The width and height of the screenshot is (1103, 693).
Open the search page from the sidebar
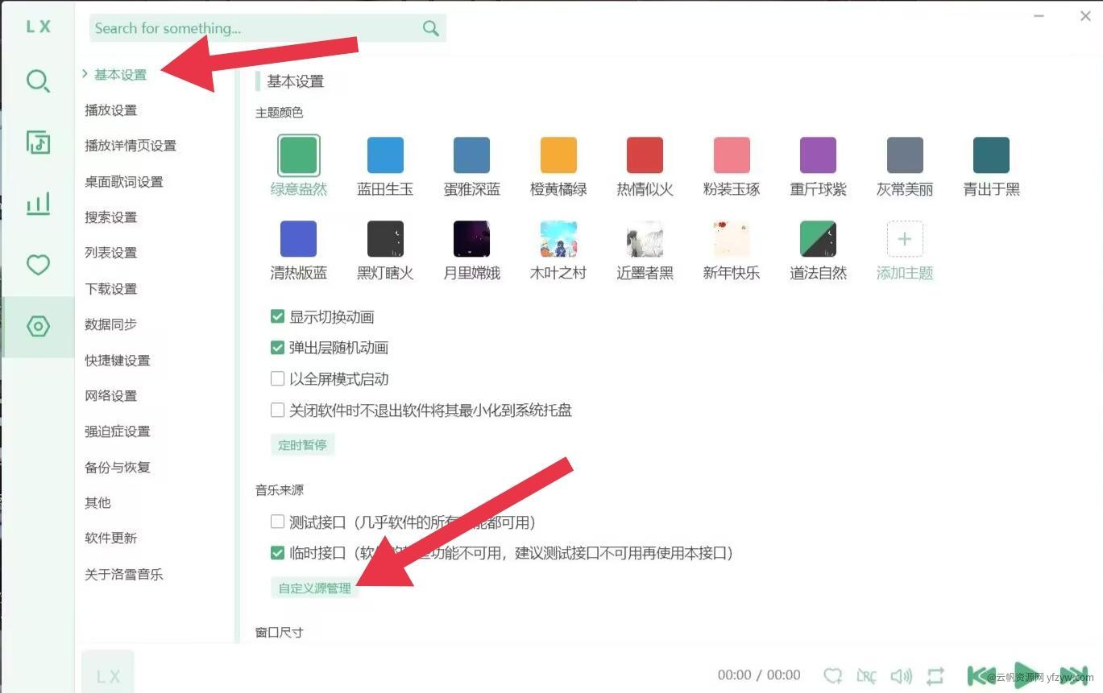[x=38, y=81]
